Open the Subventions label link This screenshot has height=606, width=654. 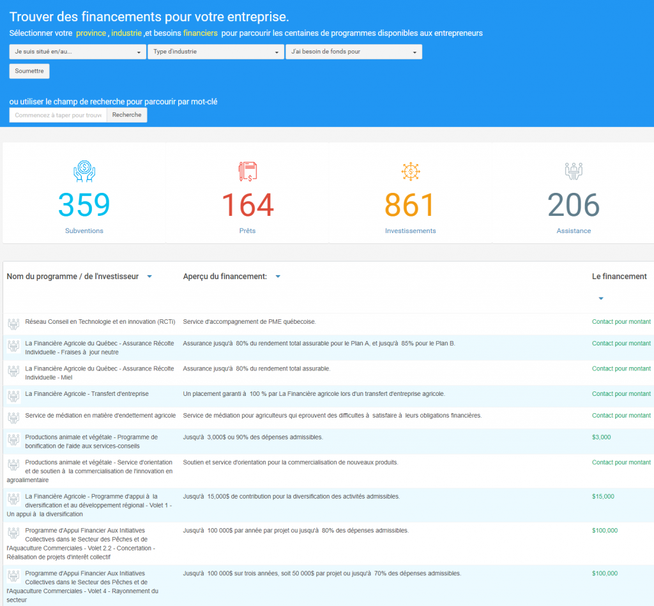[x=84, y=231]
